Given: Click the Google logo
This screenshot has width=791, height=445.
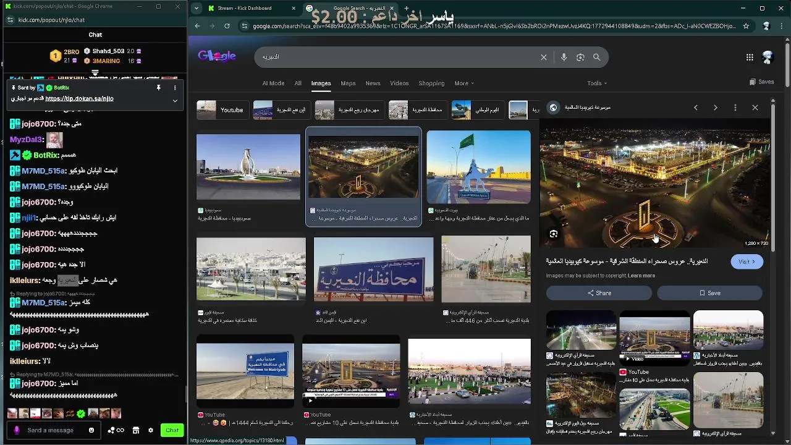Looking at the screenshot, I should click(x=217, y=56).
